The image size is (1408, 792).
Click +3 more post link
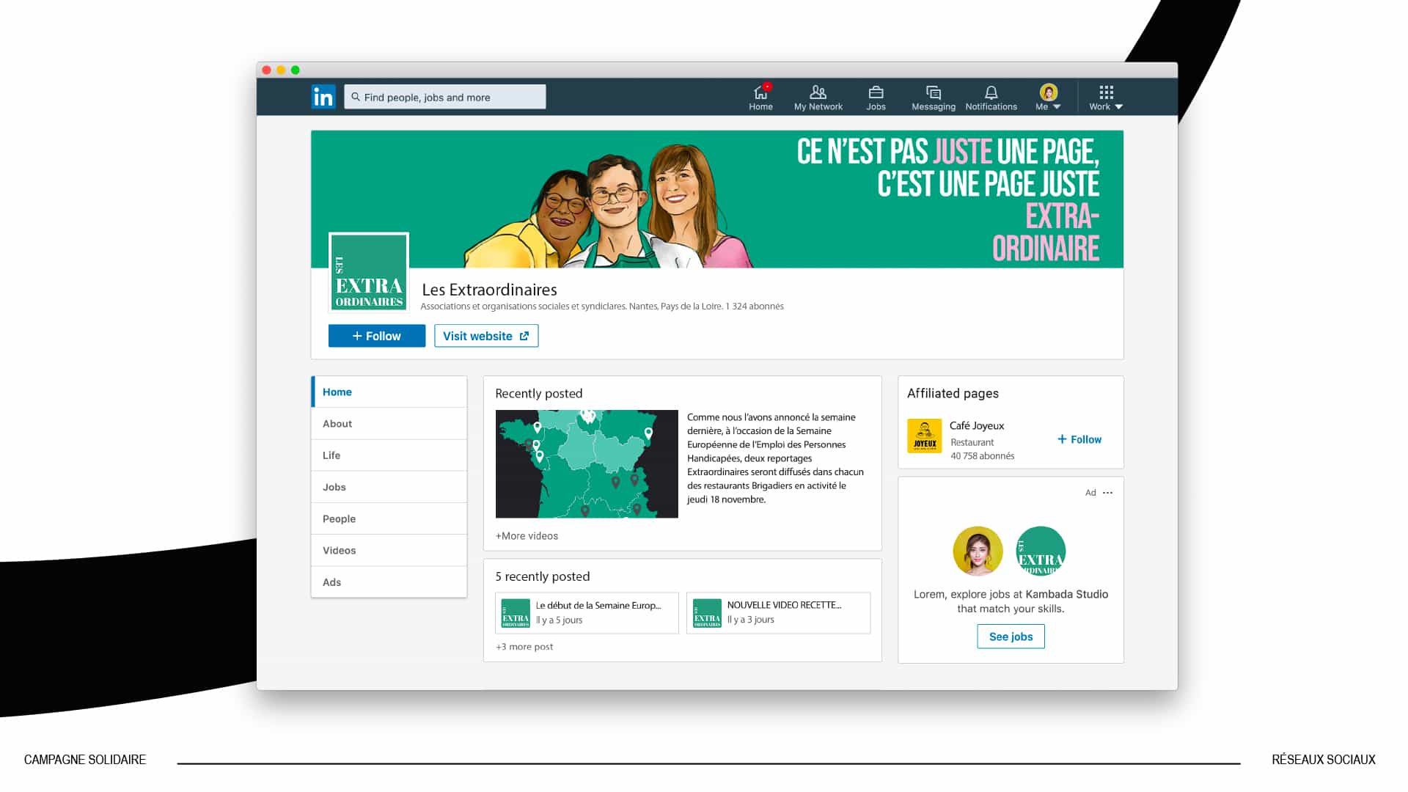pyautogui.click(x=524, y=647)
